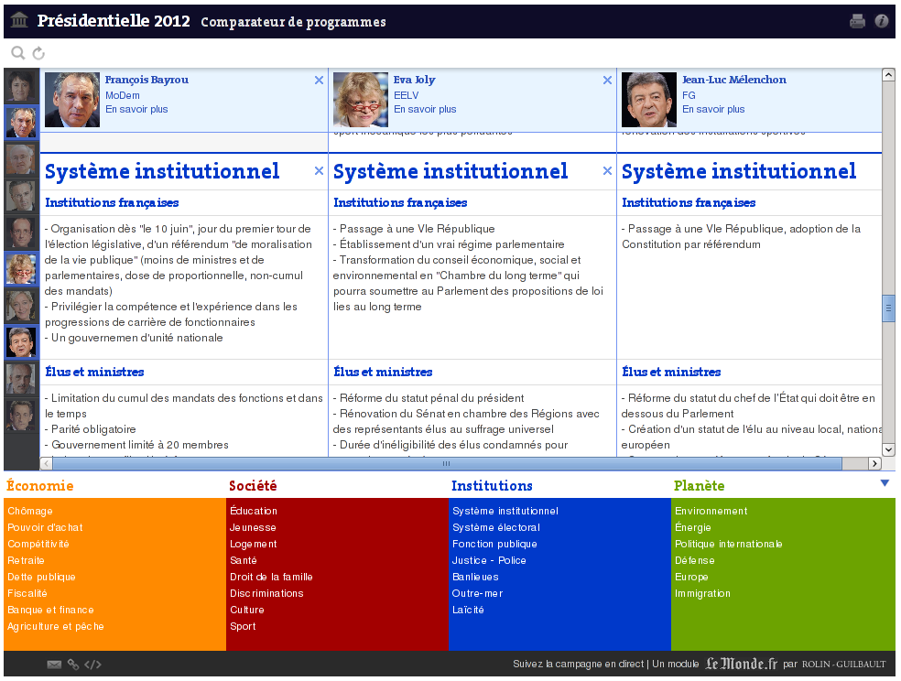Open the embed code icon in the footer

click(92, 664)
